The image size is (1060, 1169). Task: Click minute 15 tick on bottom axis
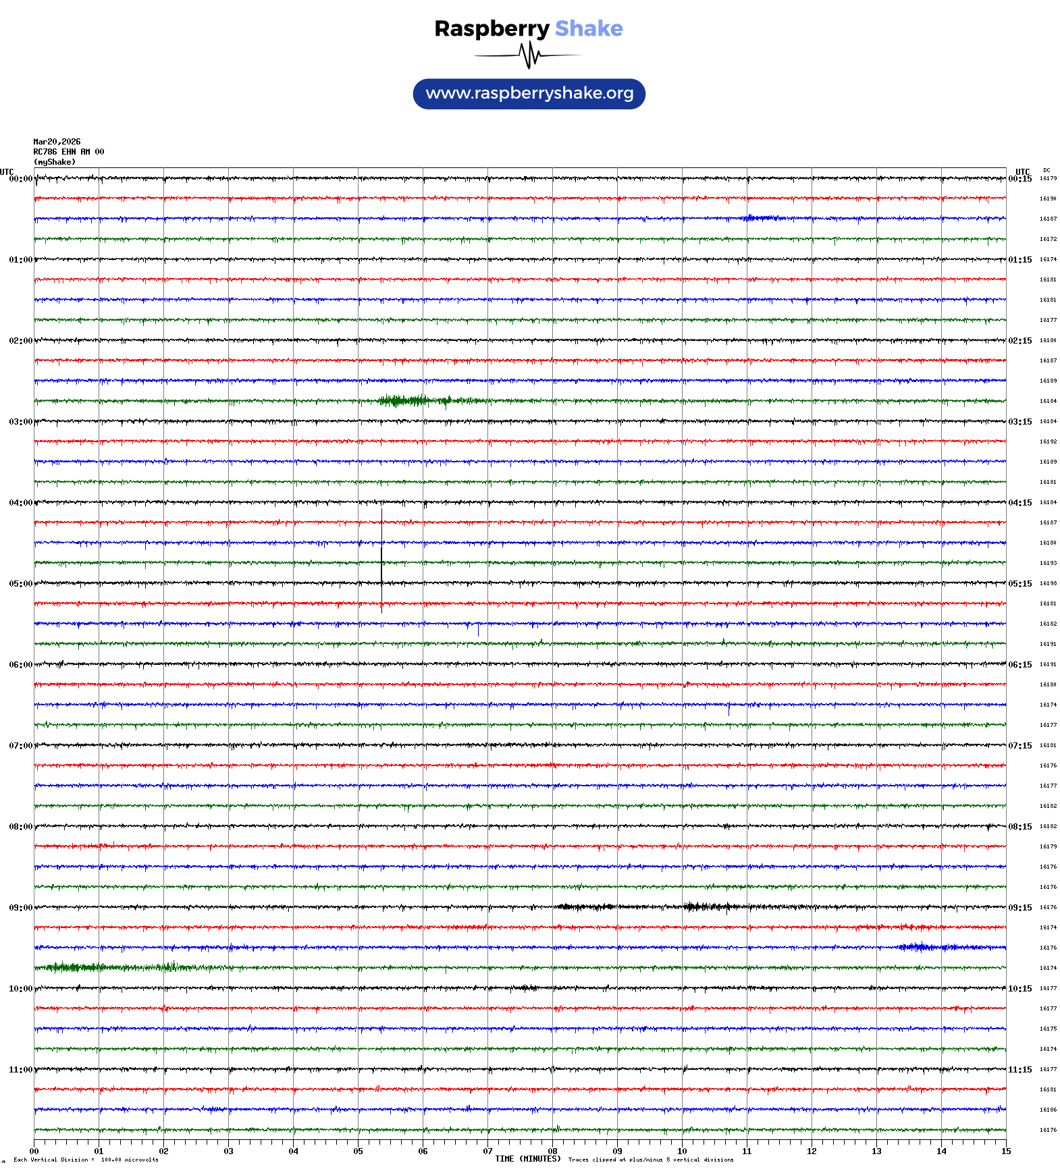(1005, 1151)
